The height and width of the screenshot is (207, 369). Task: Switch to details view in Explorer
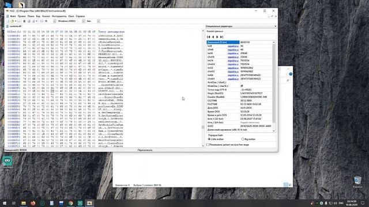[286, 185]
